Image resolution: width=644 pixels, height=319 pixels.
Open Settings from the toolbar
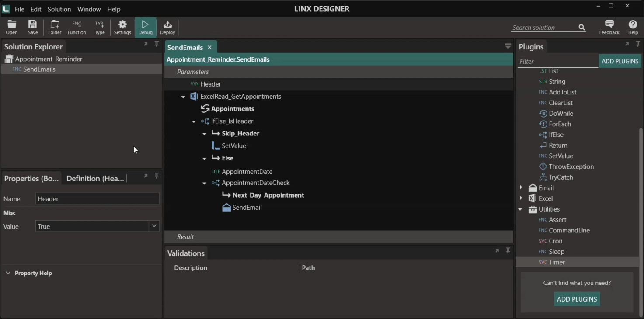coord(122,27)
